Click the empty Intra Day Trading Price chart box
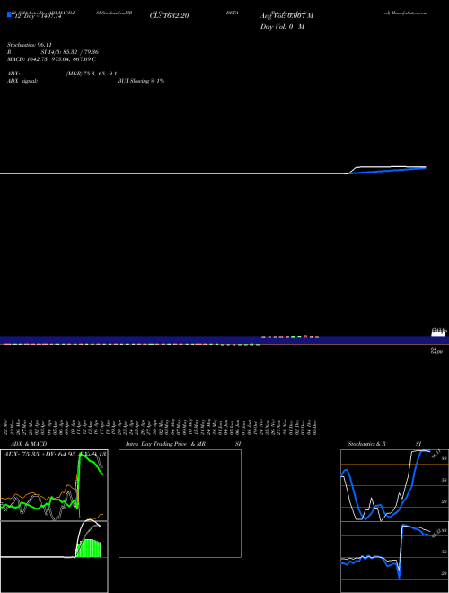Screen dimensions: 449x593 pyautogui.click(x=180, y=503)
